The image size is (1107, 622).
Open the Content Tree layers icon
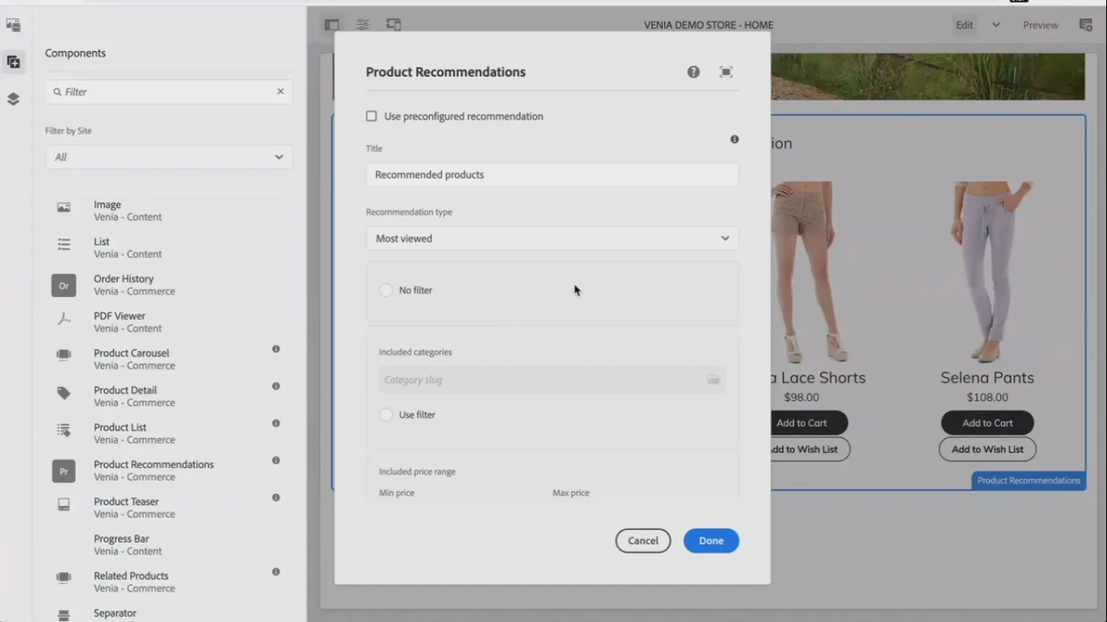pyautogui.click(x=13, y=99)
